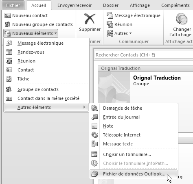
Task: Click the Réunion icon in Communiquer group
Action: [x=110, y=24]
